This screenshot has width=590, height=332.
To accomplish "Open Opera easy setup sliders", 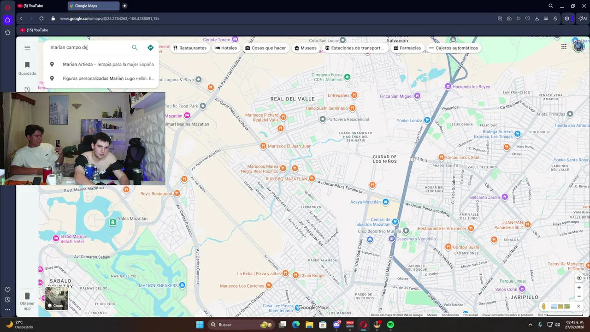I will (546, 18).
